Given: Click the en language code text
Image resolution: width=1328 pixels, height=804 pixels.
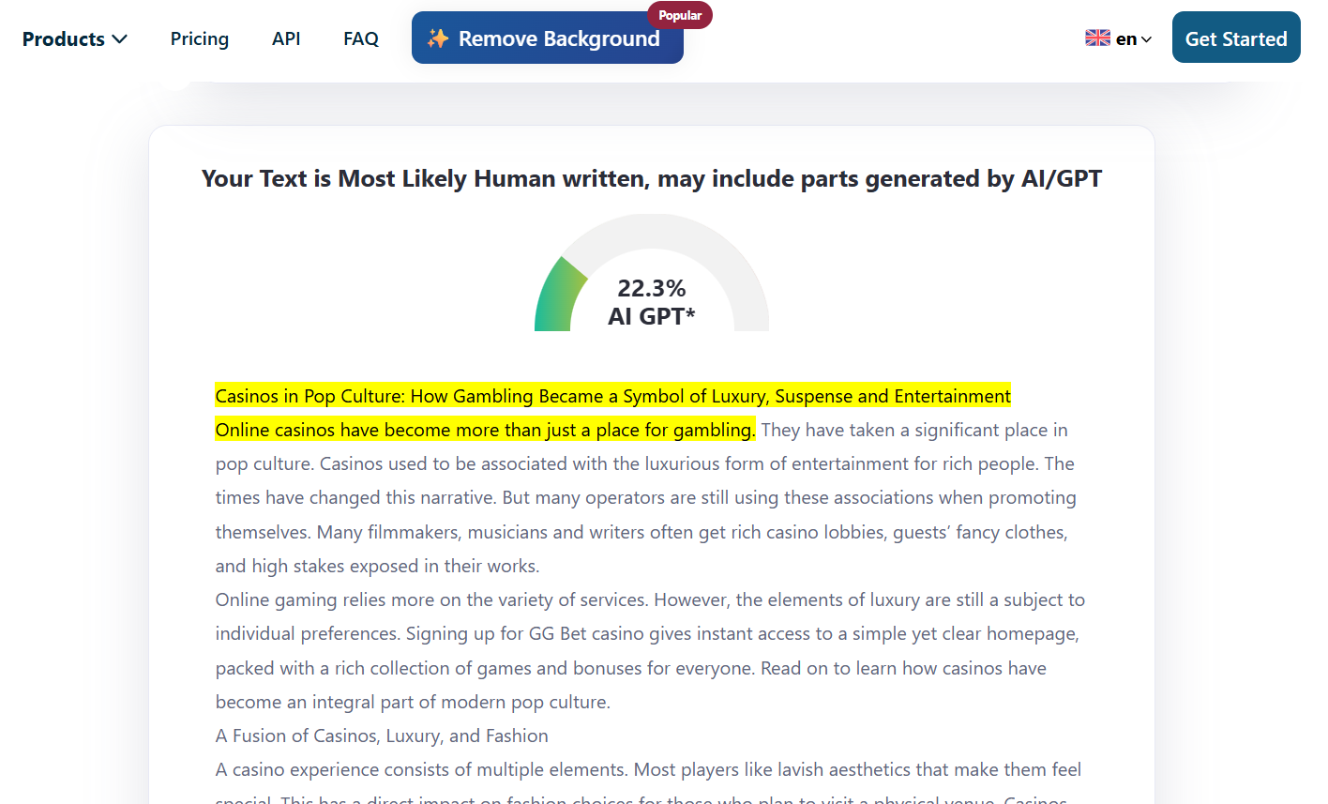Looking at the screenshot, I should tap(1126, 39).
